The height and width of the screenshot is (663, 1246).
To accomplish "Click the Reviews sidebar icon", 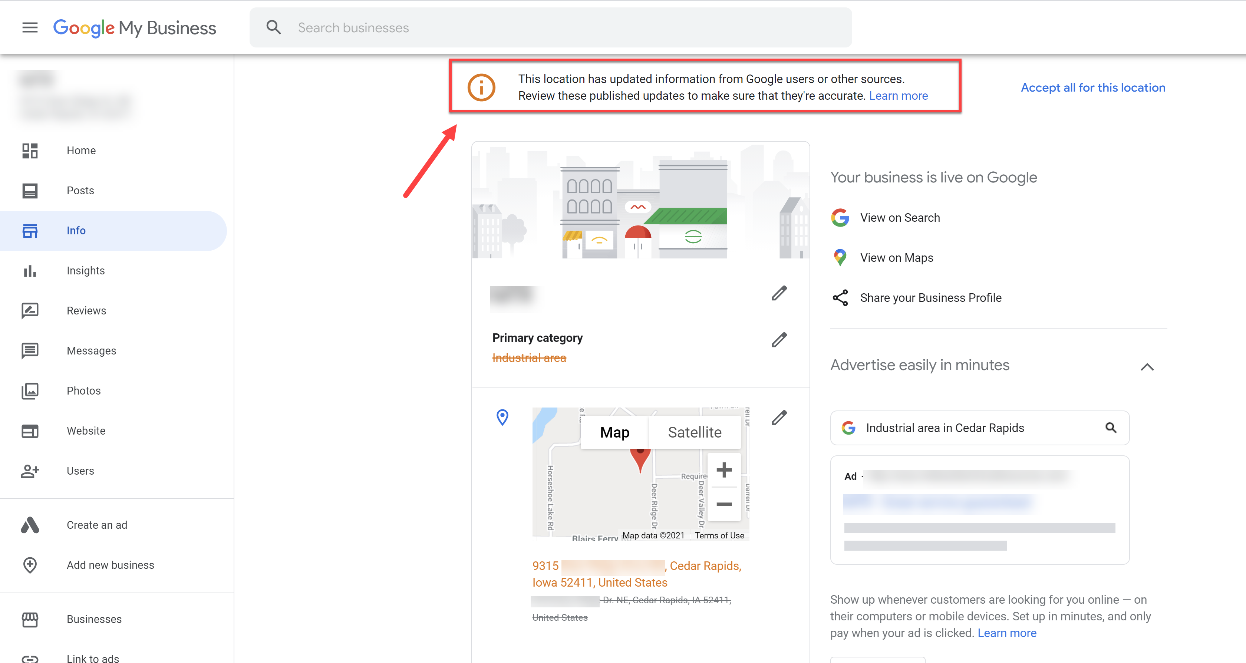I will [x=30, y=310].
